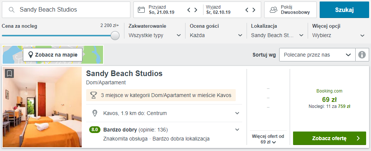Open the Pokój Dwuosobowy room selector
The height and width of the screenshot is (151, 371).
(x=290, y=10)
